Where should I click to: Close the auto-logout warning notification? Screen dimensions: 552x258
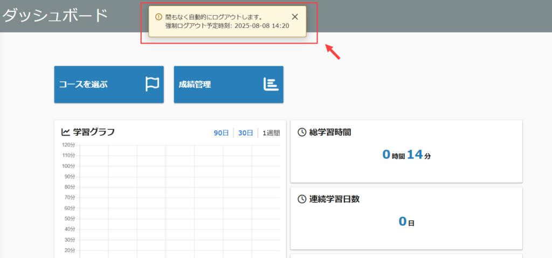(x=295, y=17)
